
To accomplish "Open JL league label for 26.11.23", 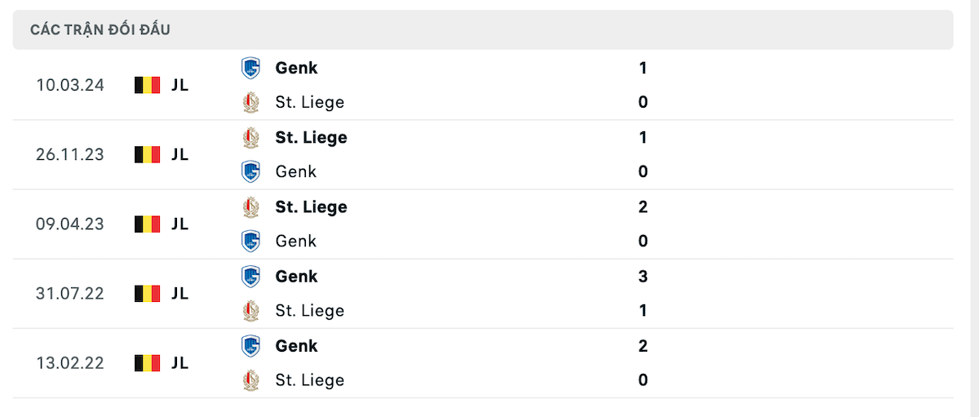I will click(x=179, y=154).
